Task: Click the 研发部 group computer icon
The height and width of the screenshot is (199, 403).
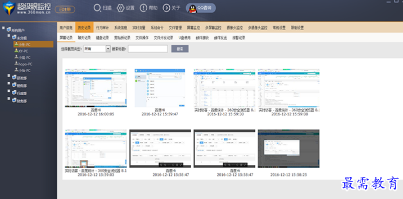Action: tap(15, 78)
